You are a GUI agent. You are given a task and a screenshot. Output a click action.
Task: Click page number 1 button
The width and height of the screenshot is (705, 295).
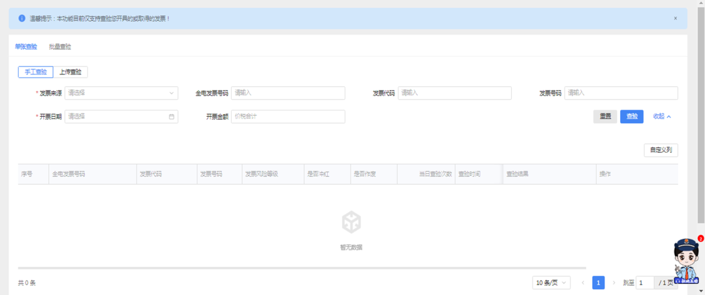tap(599, 283)
